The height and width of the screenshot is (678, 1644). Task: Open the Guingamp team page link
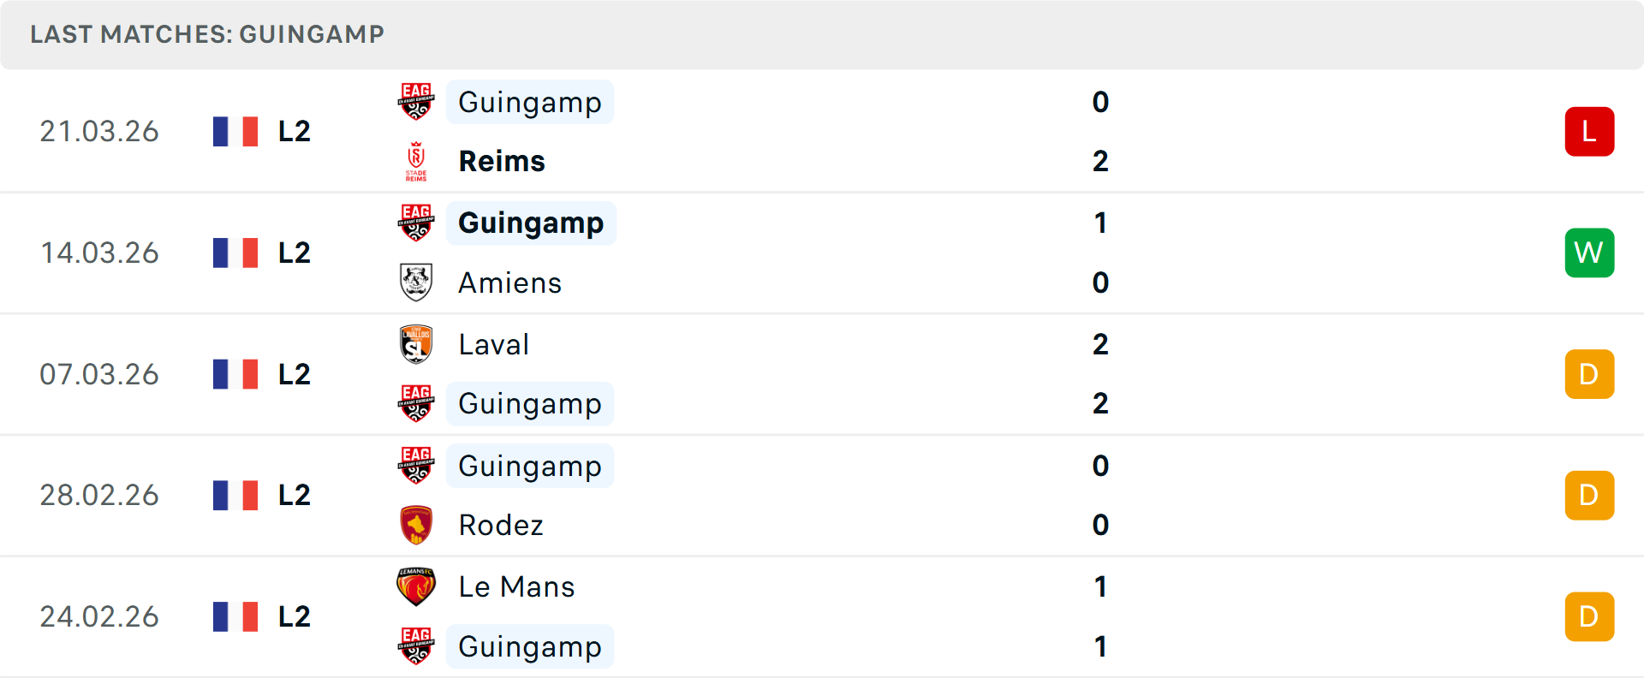pyautogui.click(x=530, y=103)
